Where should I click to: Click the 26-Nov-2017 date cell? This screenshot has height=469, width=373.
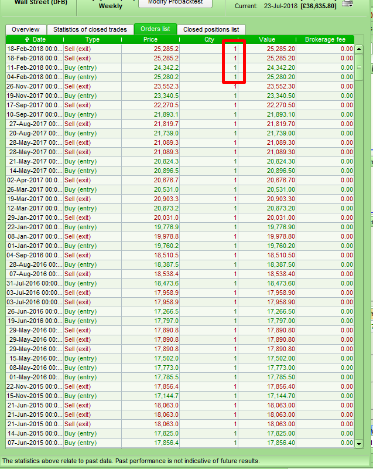35,86
